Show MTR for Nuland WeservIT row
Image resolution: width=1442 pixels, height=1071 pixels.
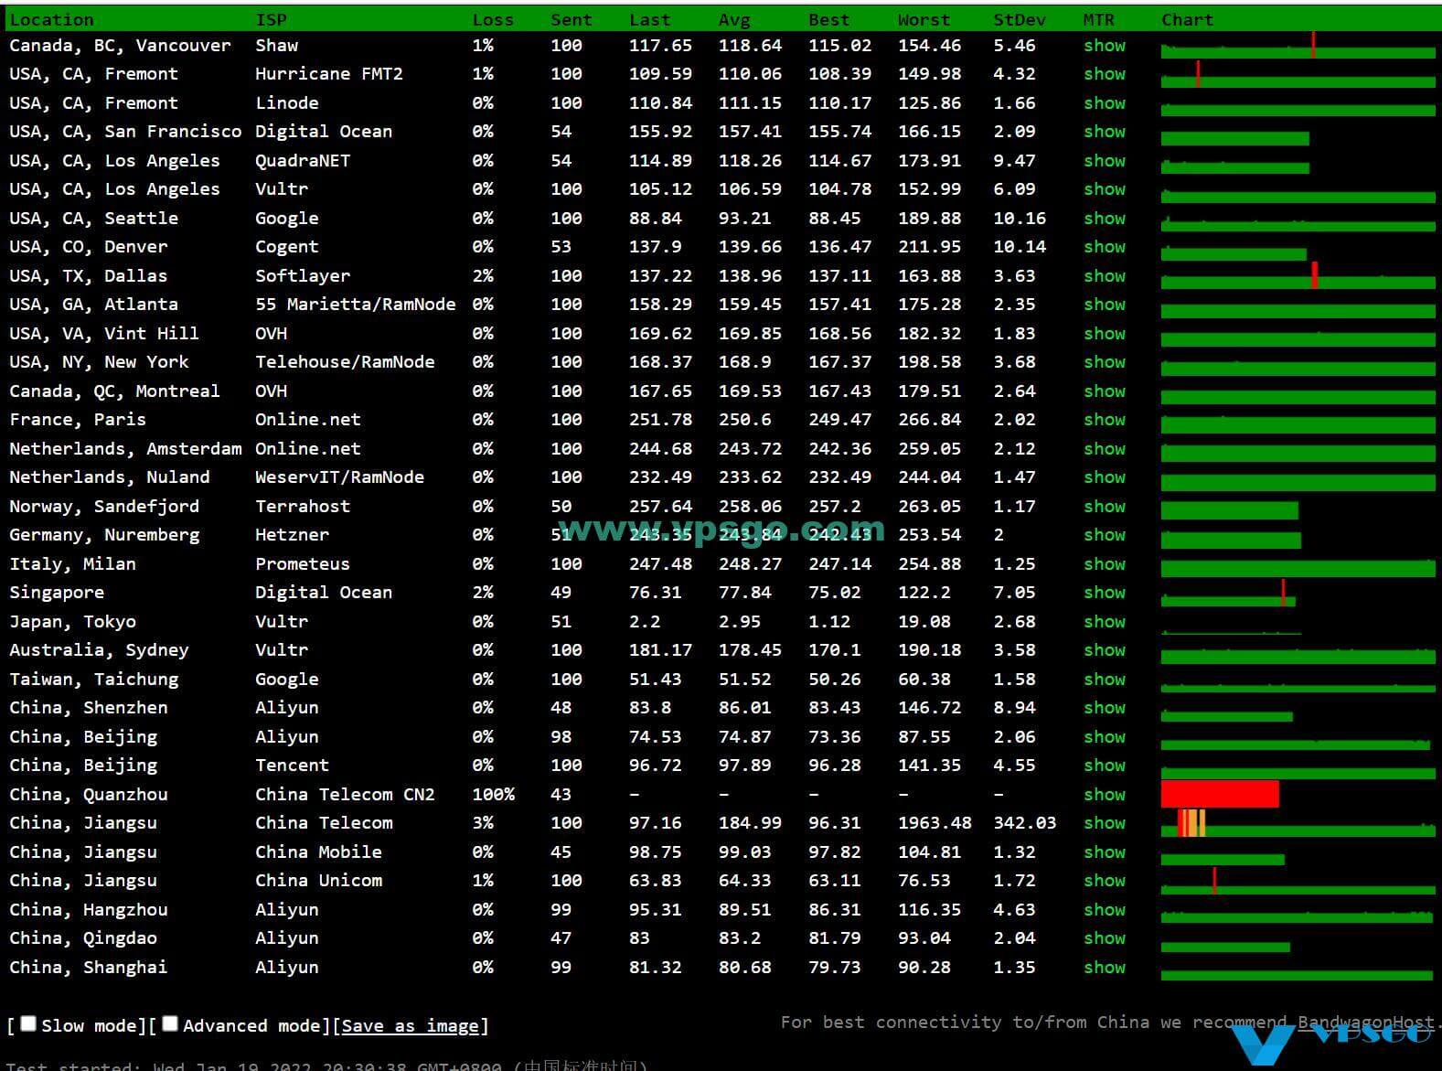1105,477
